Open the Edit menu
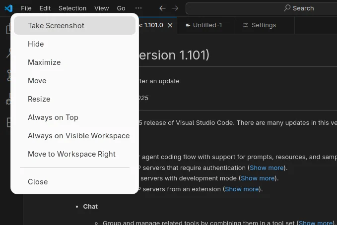Viewport: 337px width, 225px height. coord(45,8)
